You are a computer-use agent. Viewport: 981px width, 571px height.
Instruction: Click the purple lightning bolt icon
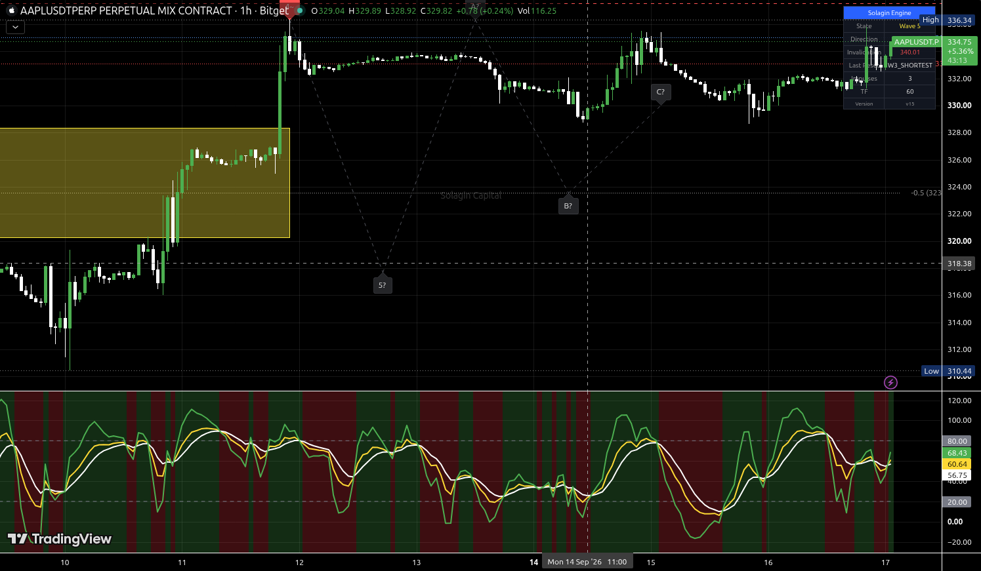890,382
